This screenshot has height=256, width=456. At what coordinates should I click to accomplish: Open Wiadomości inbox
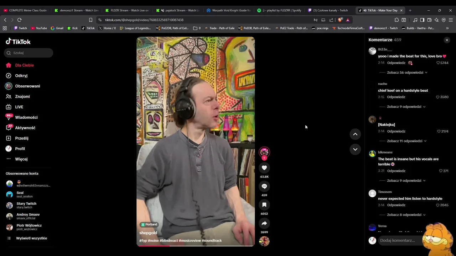[22, 117]
